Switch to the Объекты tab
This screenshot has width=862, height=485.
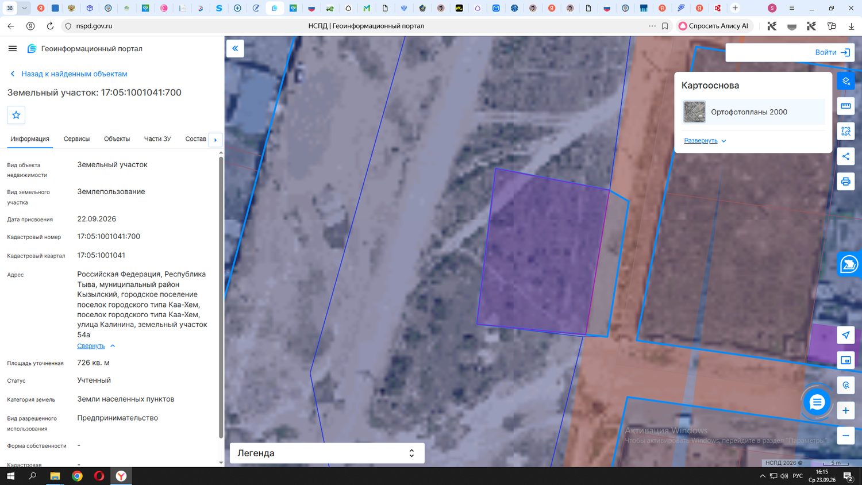(117, 139)
